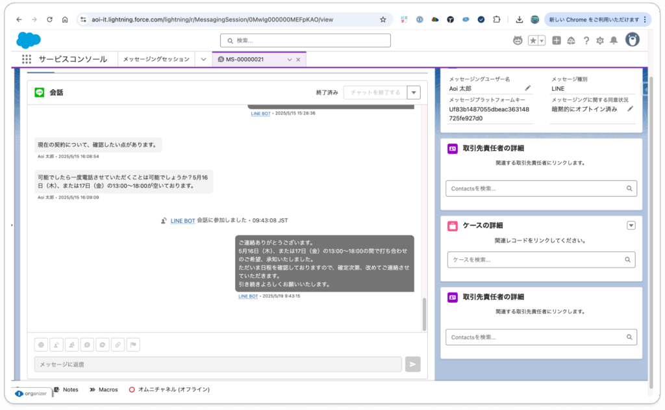Click the Salesforce Help question mark icon
This screenshot has width=665, height=410.
[586, 41]
